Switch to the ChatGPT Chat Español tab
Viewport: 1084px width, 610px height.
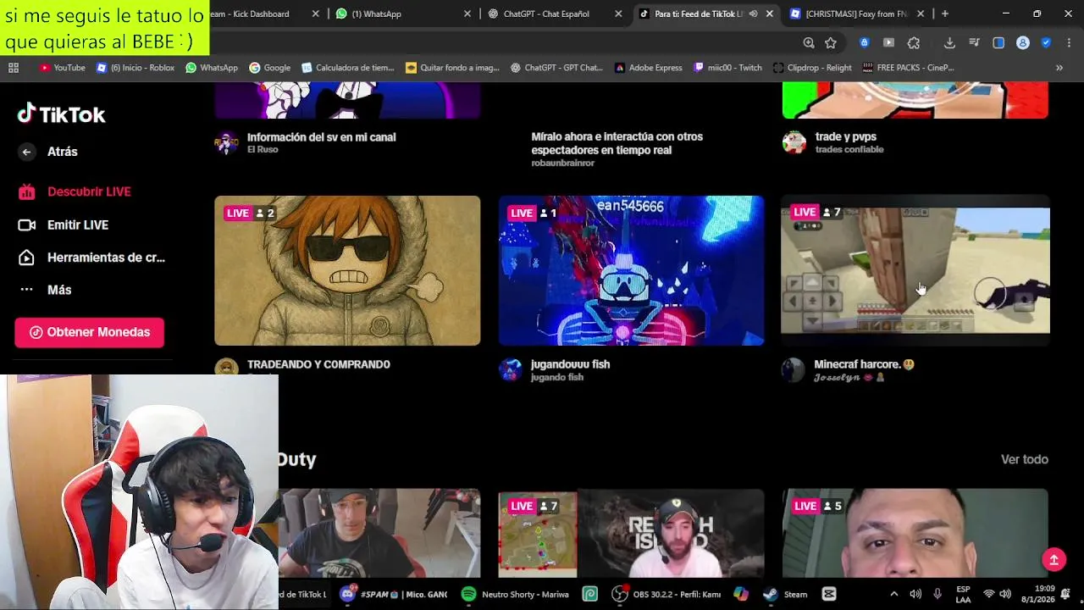coord(555,14)
